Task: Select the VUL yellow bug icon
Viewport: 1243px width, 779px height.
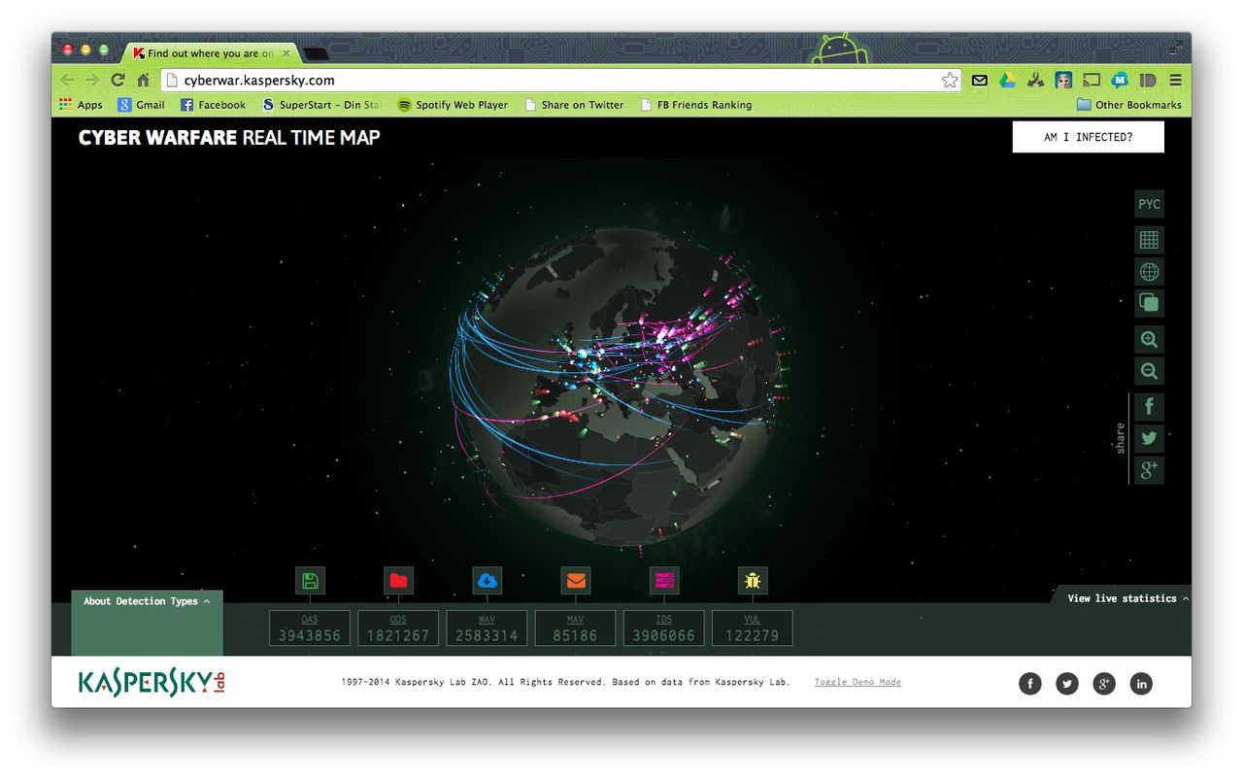Action: pos(753,581)
